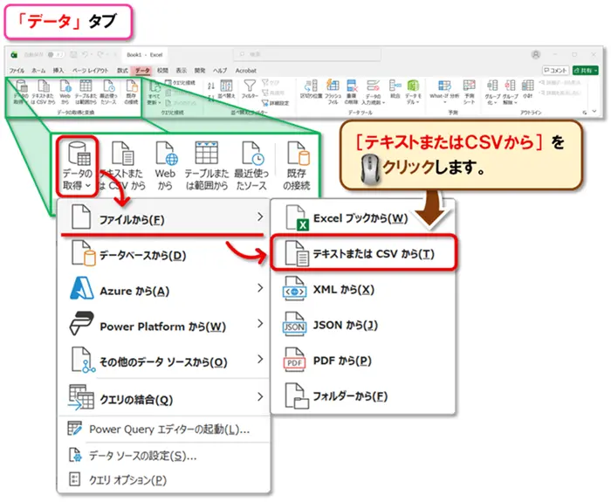Expand the Azure から(A) submenu
This screenshot has width=611, height=502.
164,291
